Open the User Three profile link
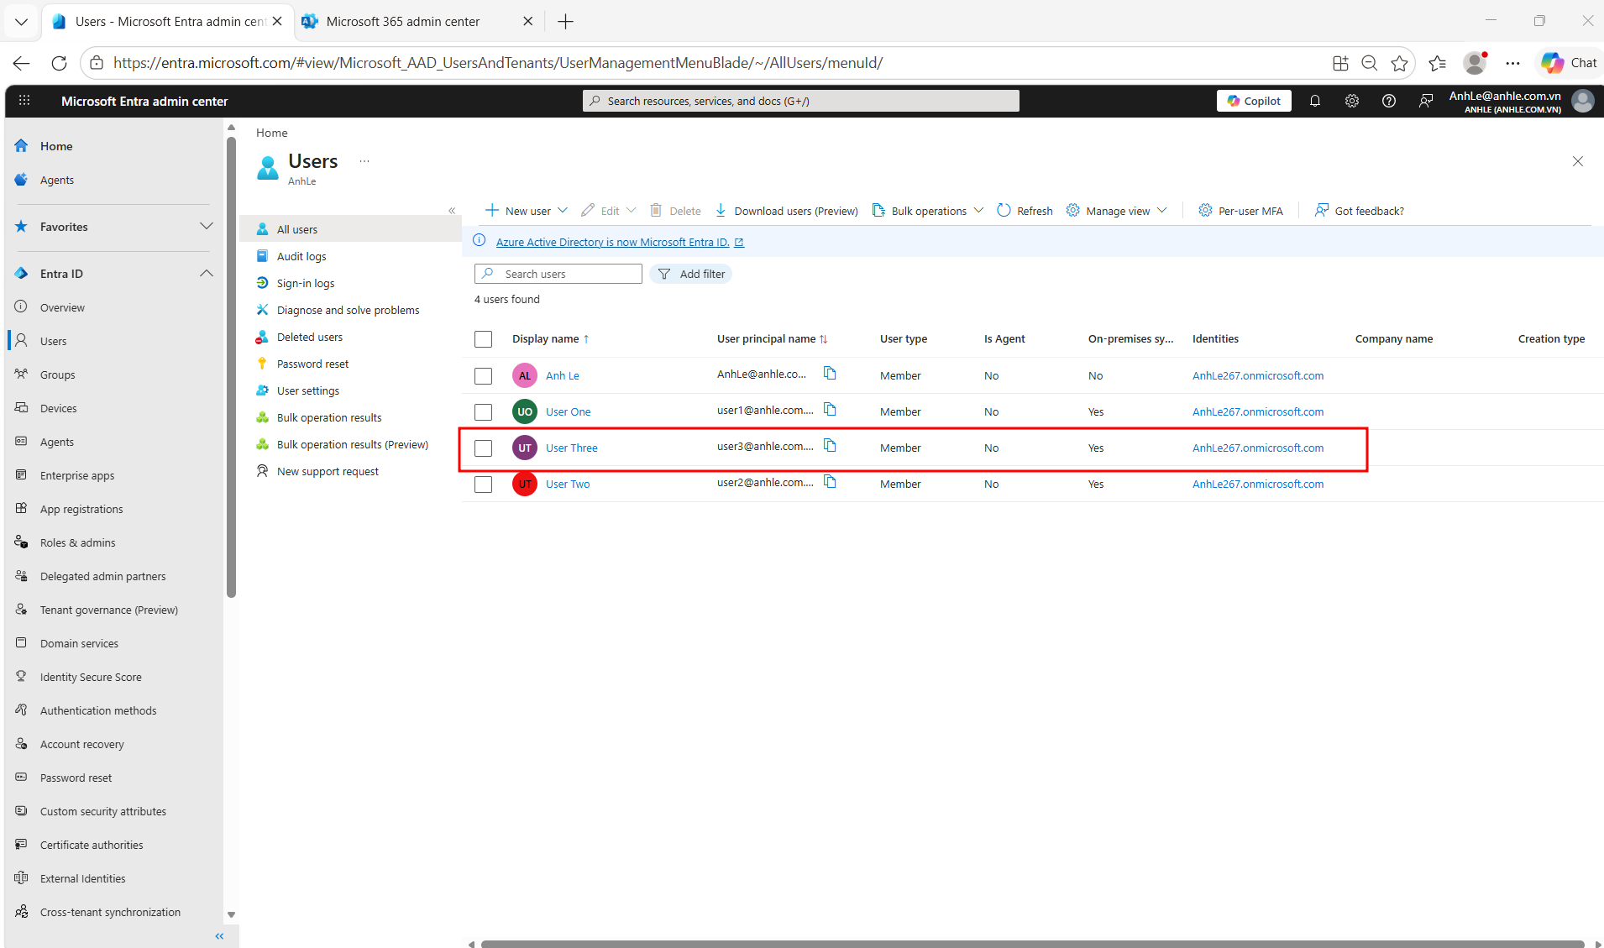Viewport: 1604px width, 948px height. pos(571,448)
